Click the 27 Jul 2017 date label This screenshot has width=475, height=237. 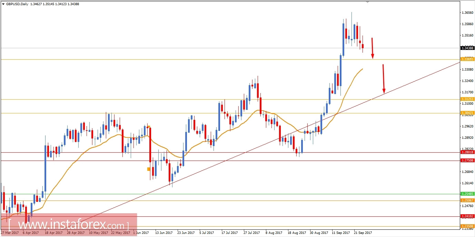(252, 233)
